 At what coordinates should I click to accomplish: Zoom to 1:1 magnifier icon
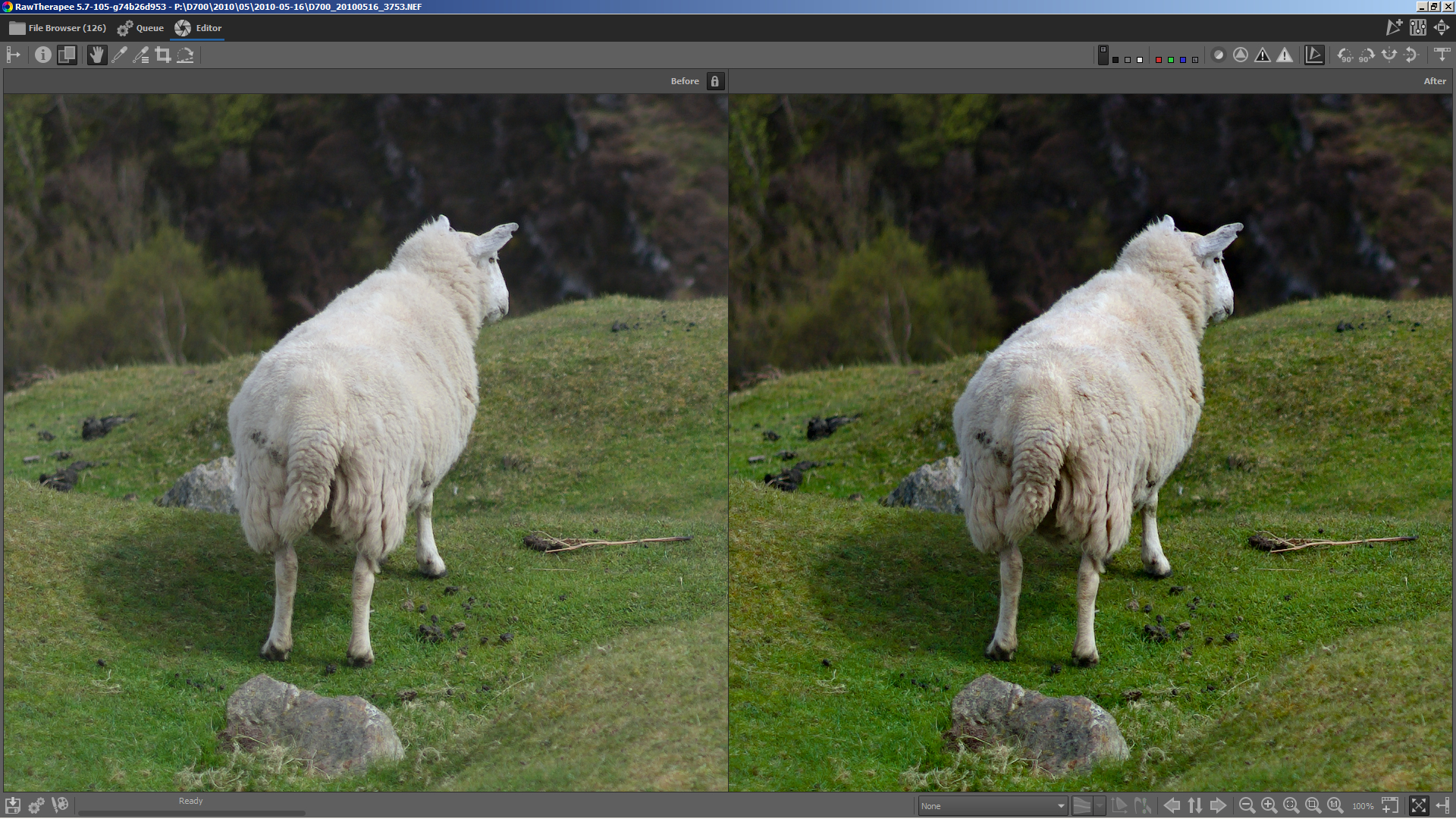[x=1335, y=806]
